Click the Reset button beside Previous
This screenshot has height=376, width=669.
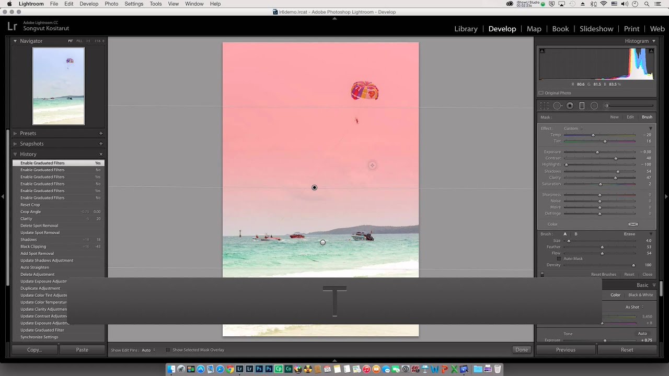tap(627, 350)
